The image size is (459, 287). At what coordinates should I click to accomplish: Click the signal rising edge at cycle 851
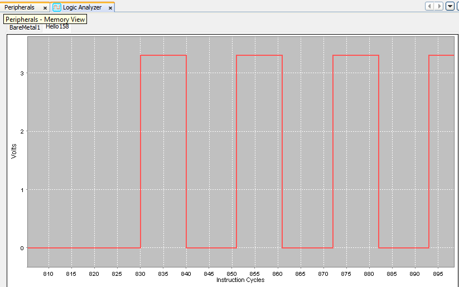(236, 151)
